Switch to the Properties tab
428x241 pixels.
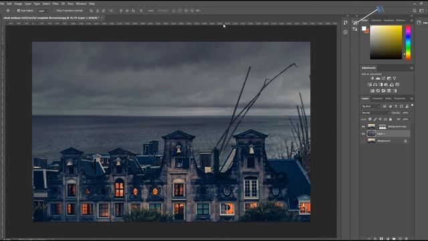(x=400, y=98)
